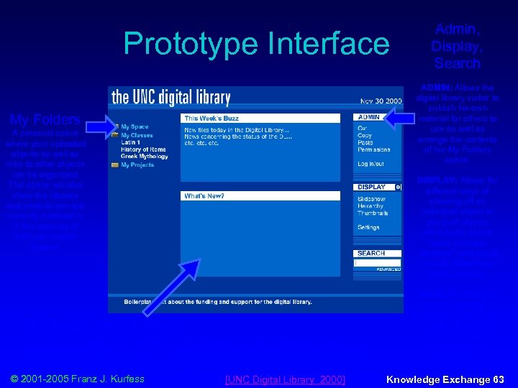Click the What's New? heading
518x388 pixels.
pos(204,196)
